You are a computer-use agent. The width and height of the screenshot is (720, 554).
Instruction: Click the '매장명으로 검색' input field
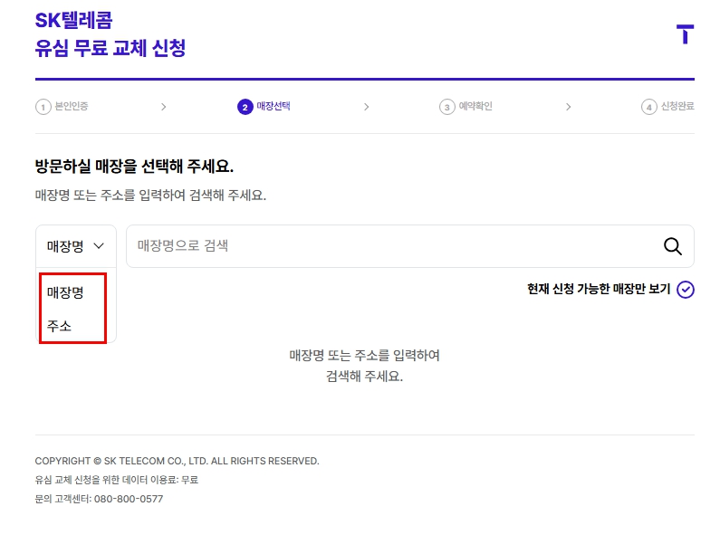409,246
